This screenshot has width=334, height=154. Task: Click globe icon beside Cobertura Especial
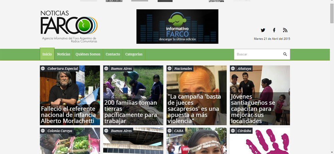tap(43, 68)
